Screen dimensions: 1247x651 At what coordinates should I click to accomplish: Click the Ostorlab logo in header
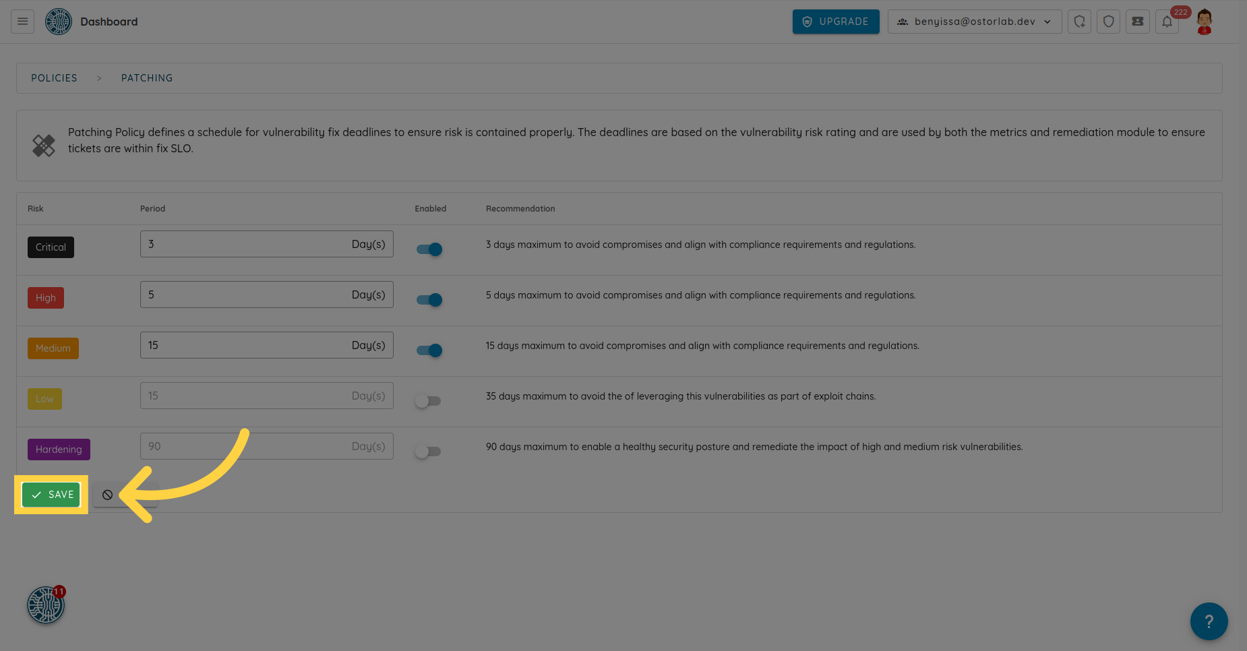point(59,22)
